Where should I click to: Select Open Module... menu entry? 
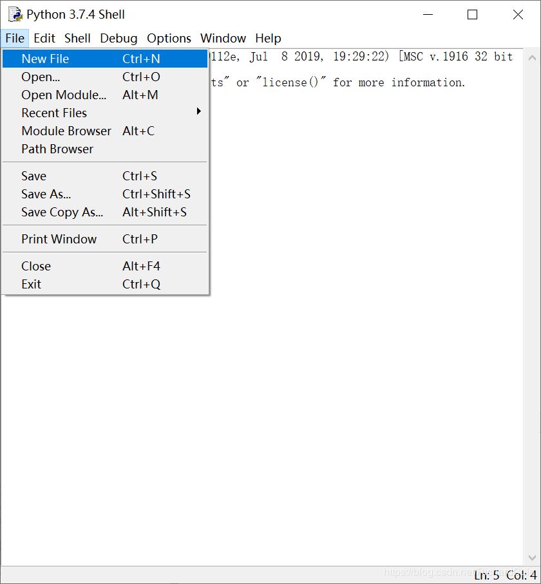tap(105, 95)
